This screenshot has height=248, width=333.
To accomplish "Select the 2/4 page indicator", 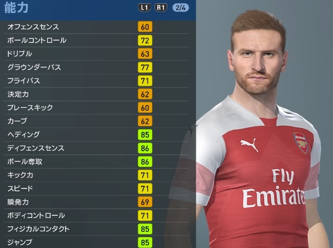I will point(181,8).
